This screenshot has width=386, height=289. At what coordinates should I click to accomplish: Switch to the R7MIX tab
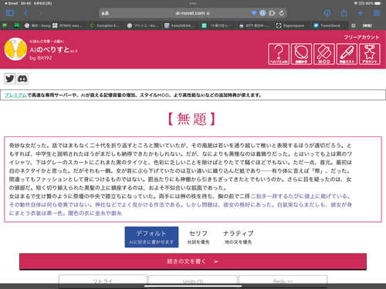[68, 25]
